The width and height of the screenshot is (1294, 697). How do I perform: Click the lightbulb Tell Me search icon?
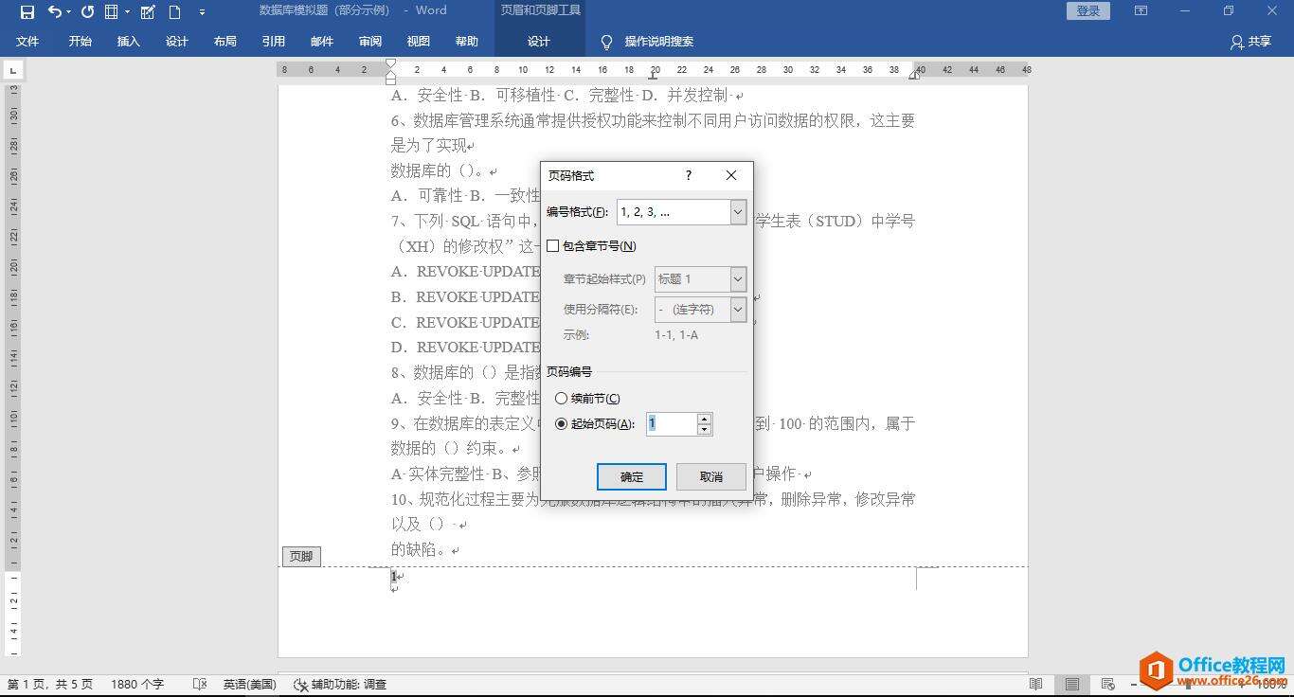click(606, 42)
